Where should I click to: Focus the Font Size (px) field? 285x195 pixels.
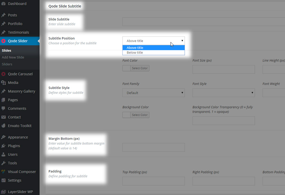coord(224,70)
